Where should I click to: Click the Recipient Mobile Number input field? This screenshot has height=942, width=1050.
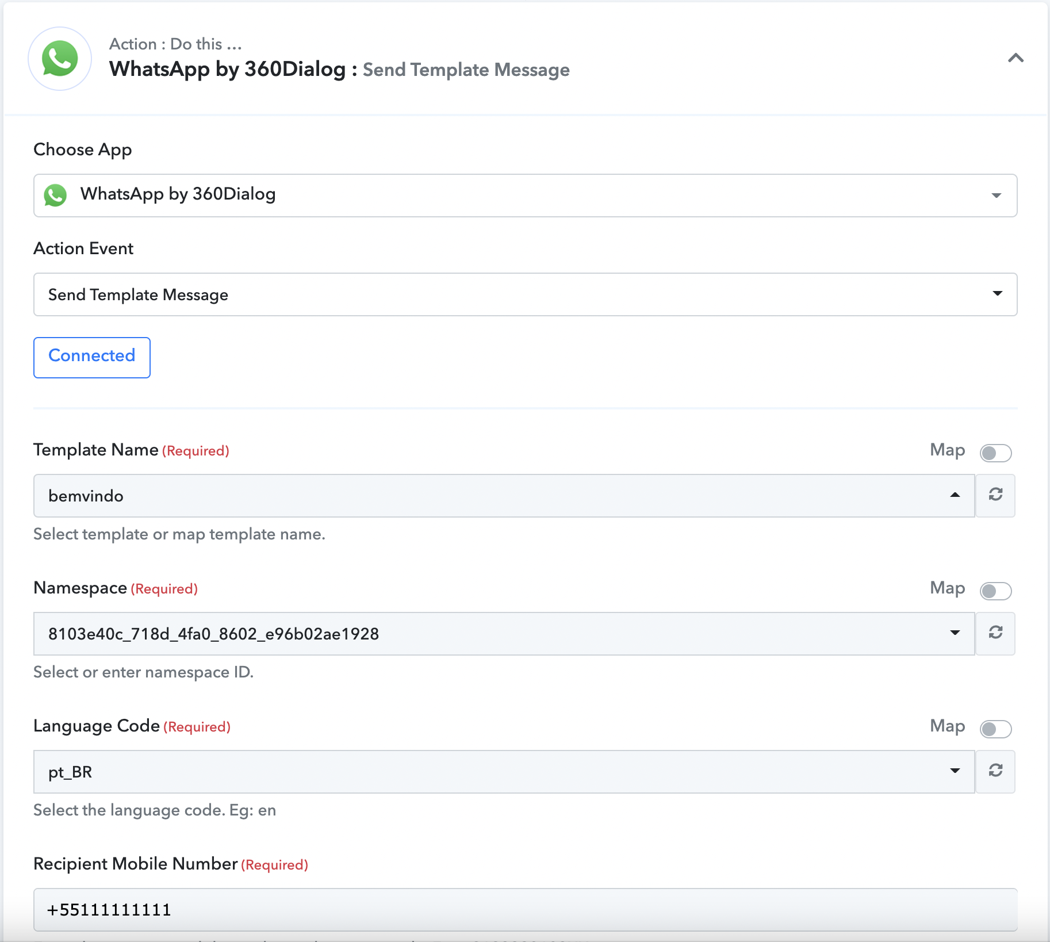click(x=525, y=910)
